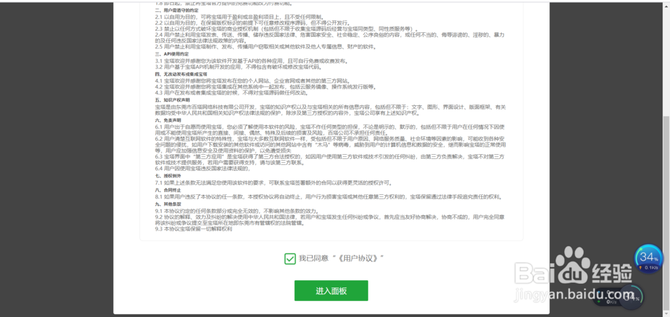Viewport: 670px width, 317px height.
Task: Click clause 9.3 本协议宝塔保留一切解释权利
Action: click(194, 229)
